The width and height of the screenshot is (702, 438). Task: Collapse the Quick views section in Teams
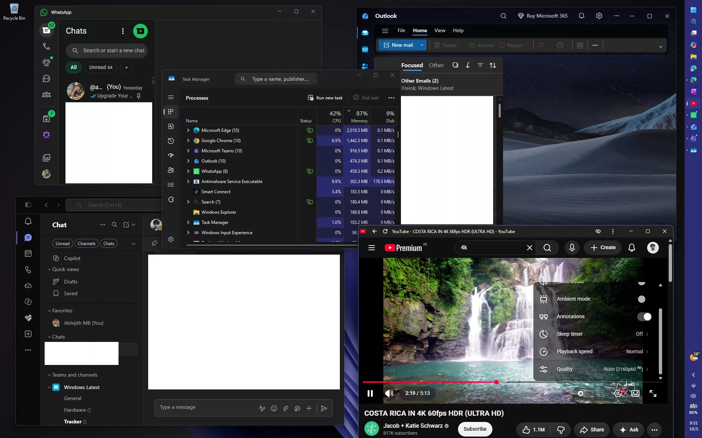click(x=49, y=270)
